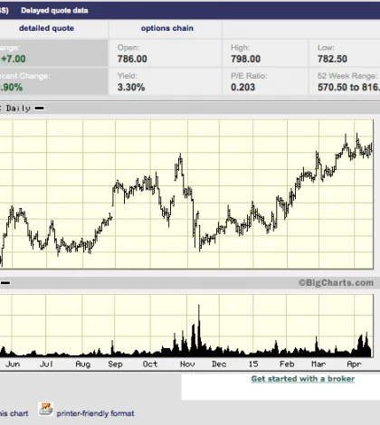Open the printer-friendly format link

tap(95, 413)
